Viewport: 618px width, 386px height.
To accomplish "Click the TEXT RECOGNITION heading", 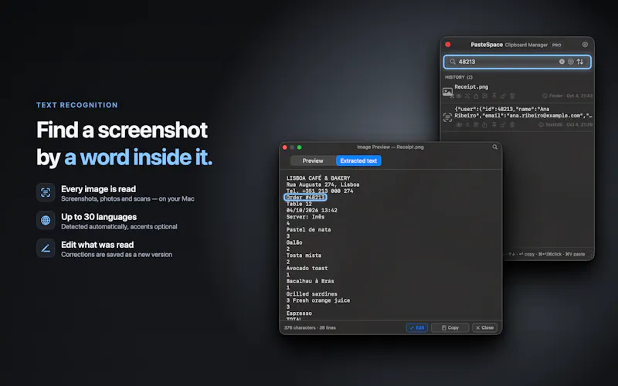I will pos(77,105).
